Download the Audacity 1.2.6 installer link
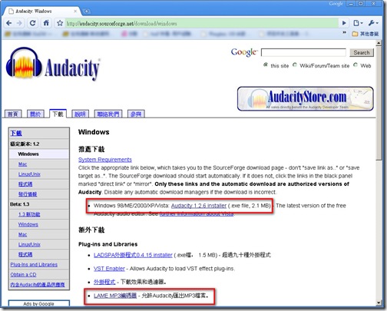Image resolution: width=387 pixels, height=311 pixels. click(x=199, y=206)
